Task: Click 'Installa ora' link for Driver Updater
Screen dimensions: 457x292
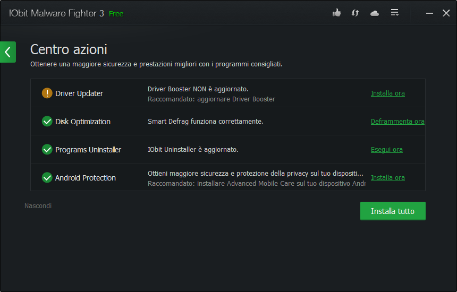Action: coord(387,93)
